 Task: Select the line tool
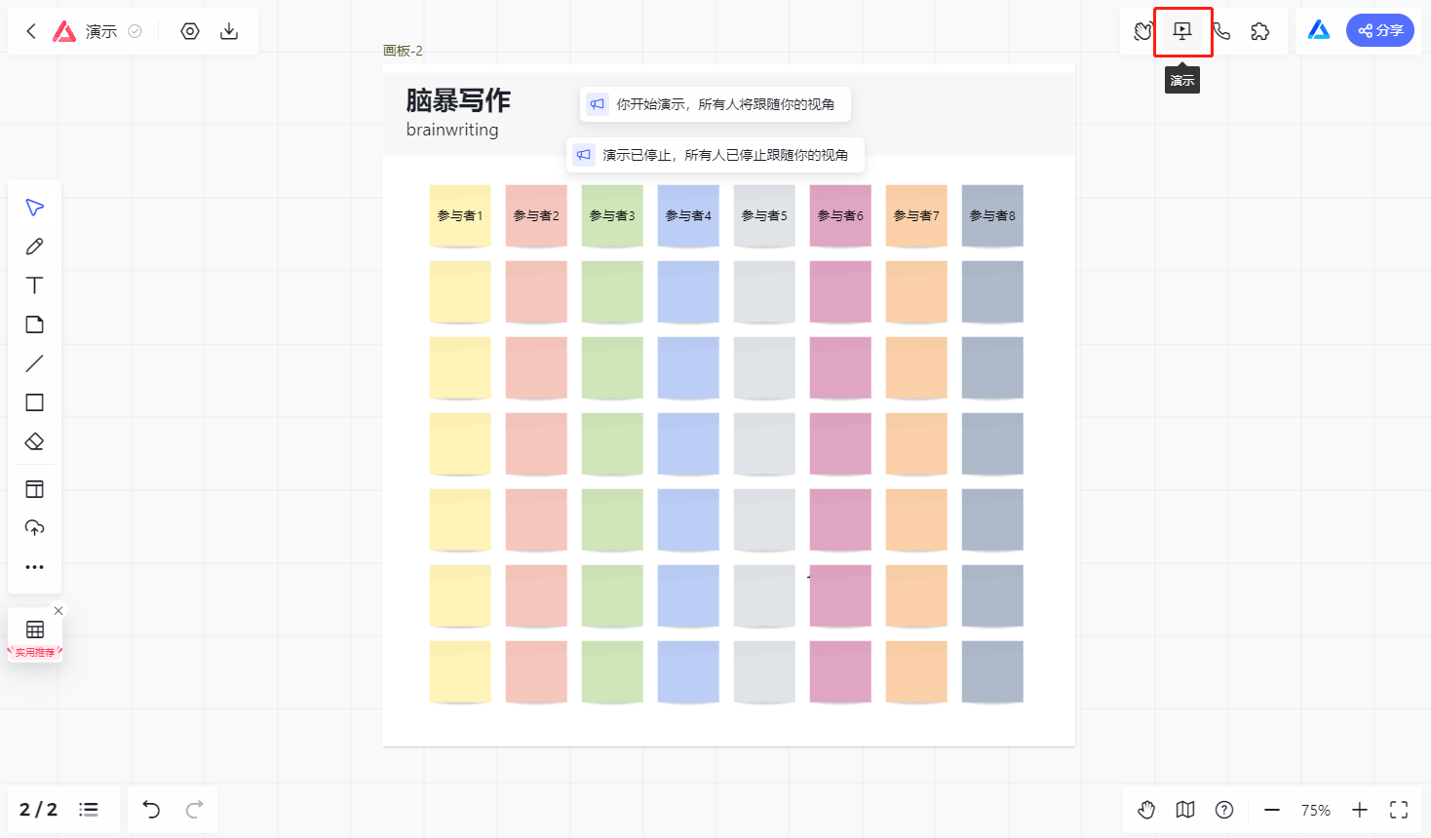pyautogui.click(x=35, y=363)
